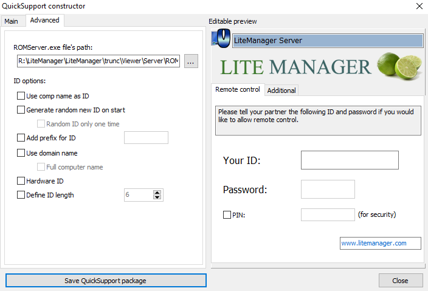Click the ROMServer.exe file path field
This screenshot has height=291, width=428.
98,61
